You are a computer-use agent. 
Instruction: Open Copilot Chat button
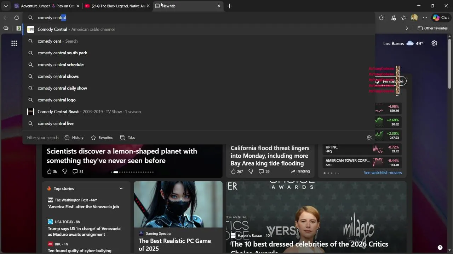pos(441,18)
